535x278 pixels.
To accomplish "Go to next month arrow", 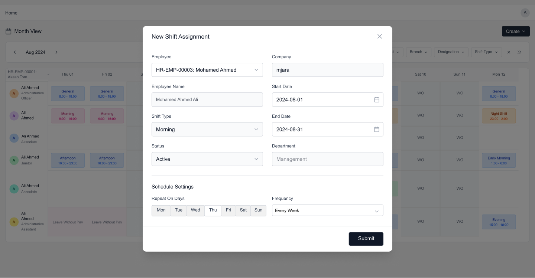I will coord(56,52).
